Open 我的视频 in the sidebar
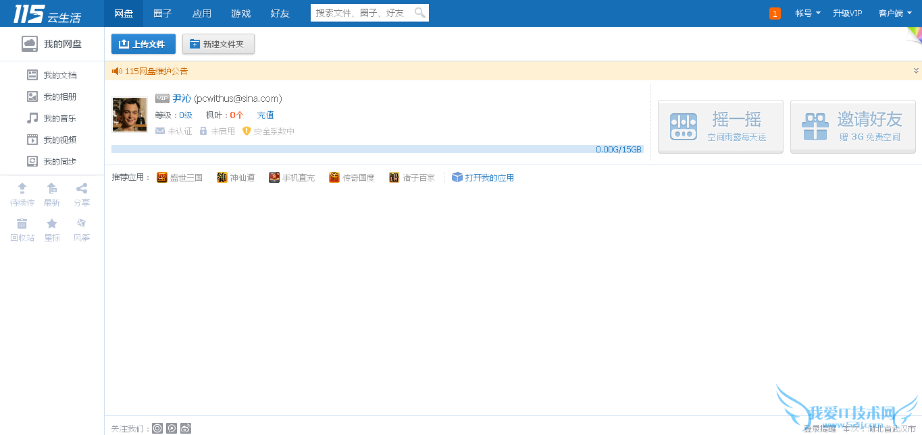This screenshot has width=922, height=435. (52, 140)
